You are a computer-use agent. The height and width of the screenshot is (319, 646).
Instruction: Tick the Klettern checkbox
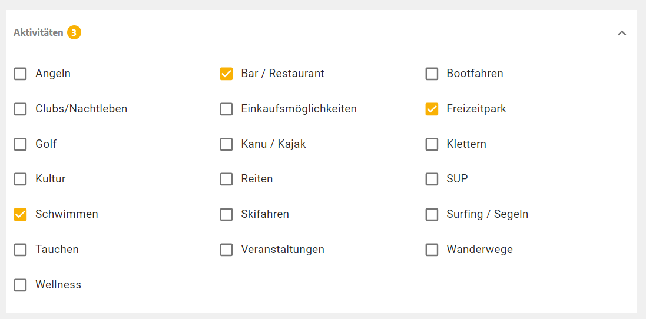pos(432,144)
